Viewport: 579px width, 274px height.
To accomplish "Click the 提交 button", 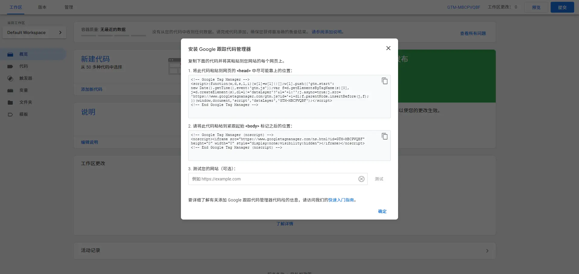I will point(562,7).
